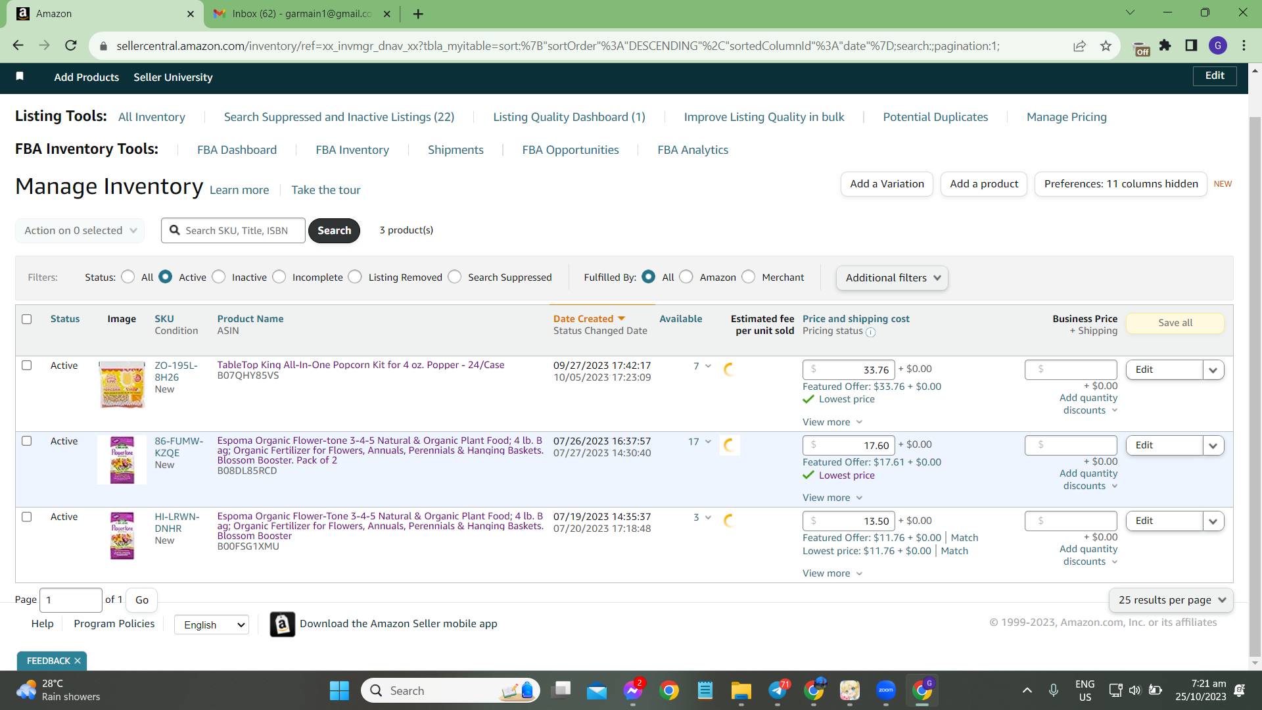
Task: Click the Amazon Seller mobile app icon
Action: click(x=282, y=624)
